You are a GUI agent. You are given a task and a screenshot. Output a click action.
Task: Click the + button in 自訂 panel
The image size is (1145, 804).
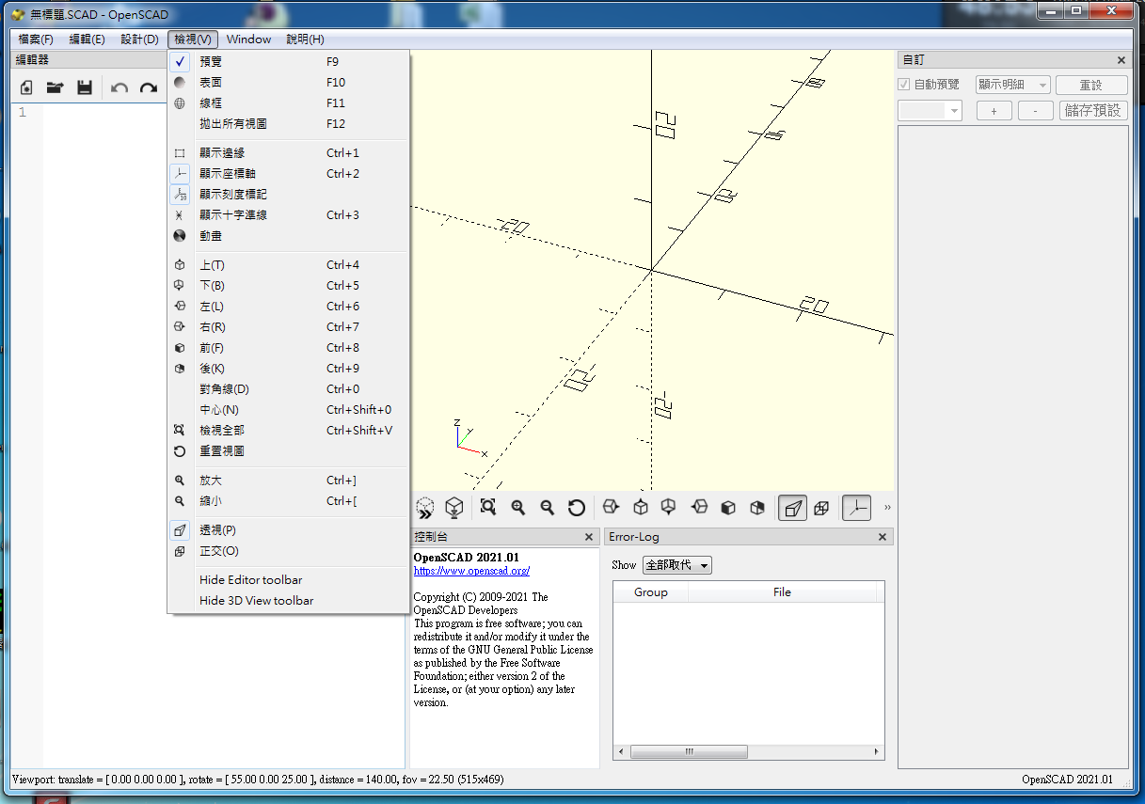tap(994, 110)
